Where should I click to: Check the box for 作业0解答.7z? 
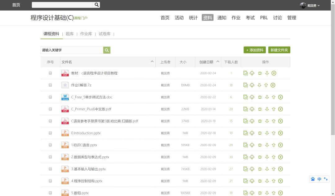pyautogui.click(x=50, y=85)
